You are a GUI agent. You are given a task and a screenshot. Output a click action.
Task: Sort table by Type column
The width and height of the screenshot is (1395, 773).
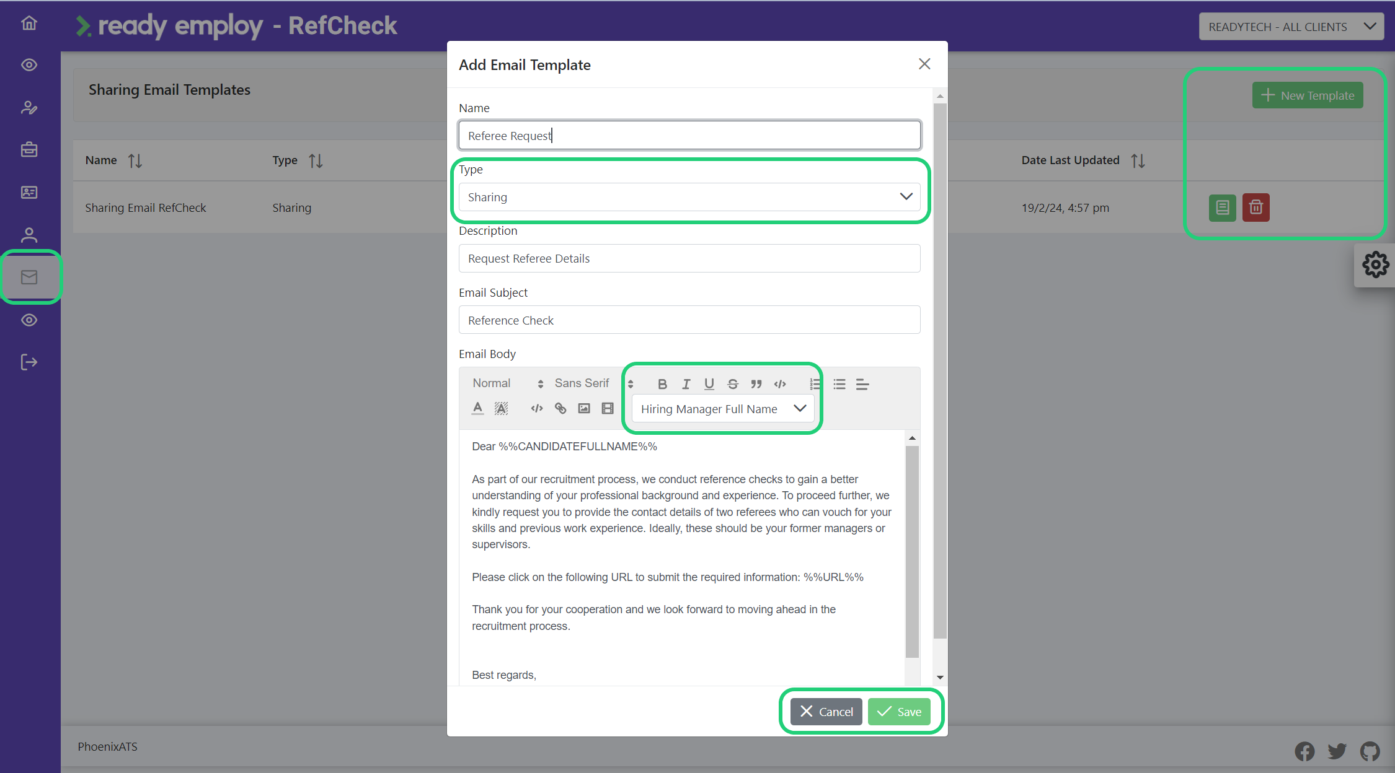[x=316, y=161]
